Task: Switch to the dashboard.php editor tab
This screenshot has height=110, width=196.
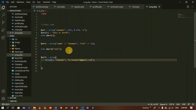Action: (x=42, y=7)
